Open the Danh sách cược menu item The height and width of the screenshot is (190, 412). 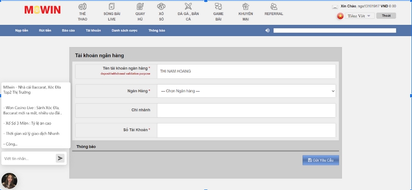(125, 30)
